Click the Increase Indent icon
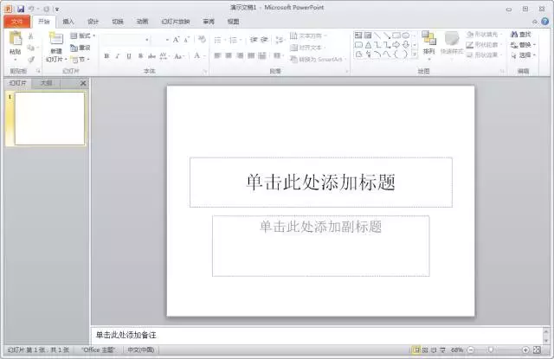The width and height of the screenshot is (554, 359). pyautogui.click(x=265, y=40)
